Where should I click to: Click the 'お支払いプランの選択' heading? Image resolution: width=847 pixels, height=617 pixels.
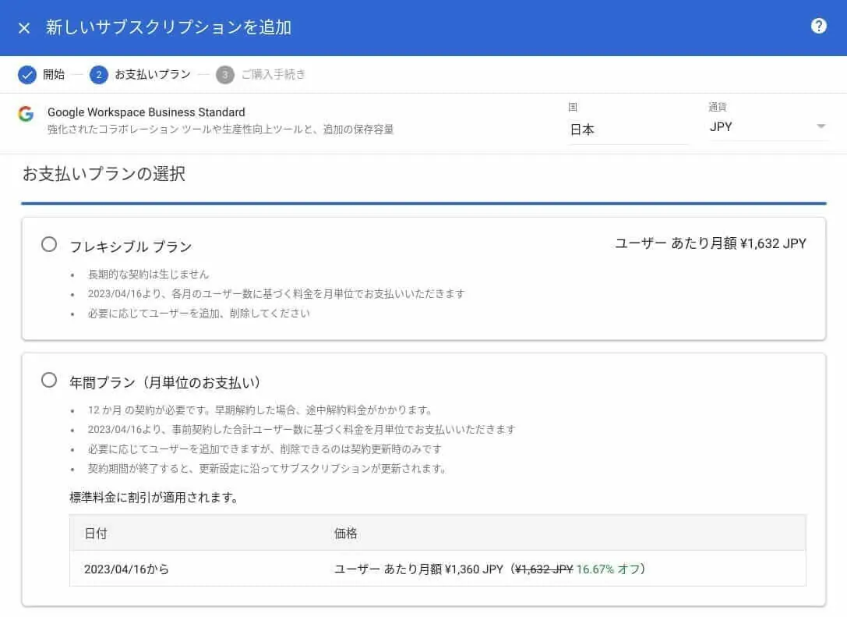104,174
